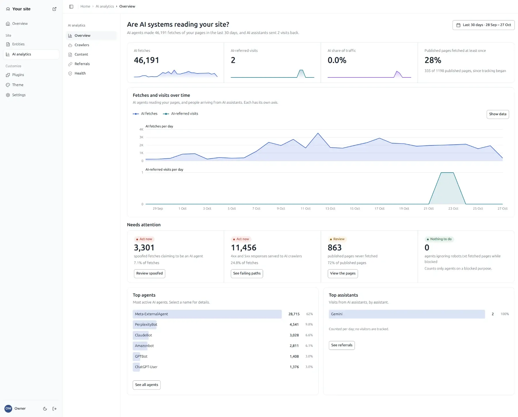Click the Owner avatar badge
This screenshot has width=518, height=417.
pyautogui.click(x=8, y=408)
